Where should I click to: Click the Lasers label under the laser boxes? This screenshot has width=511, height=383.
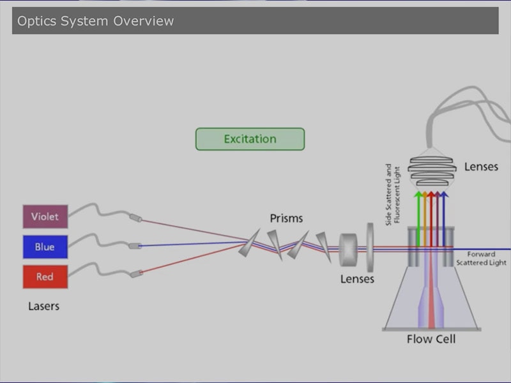pos(43,306)
